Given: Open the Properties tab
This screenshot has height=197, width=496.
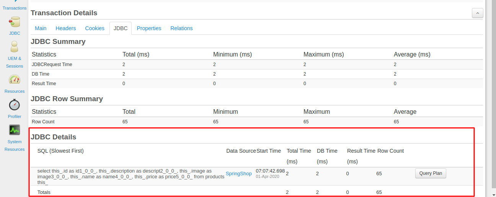Looking at the screenshot, I should pyautogui.click(x=149, y=28).
